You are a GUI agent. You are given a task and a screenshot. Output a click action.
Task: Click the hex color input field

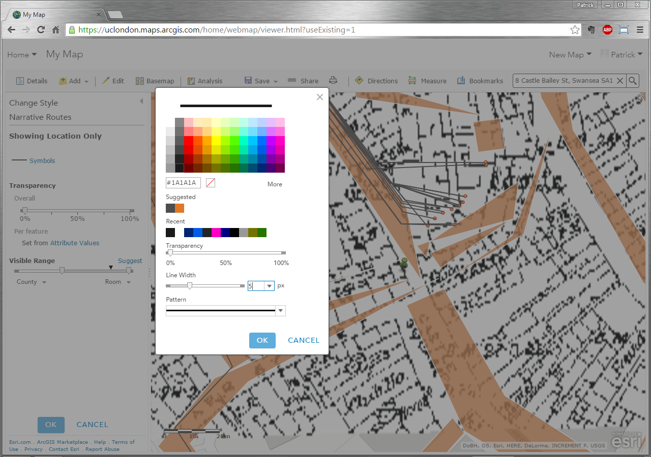183,183
